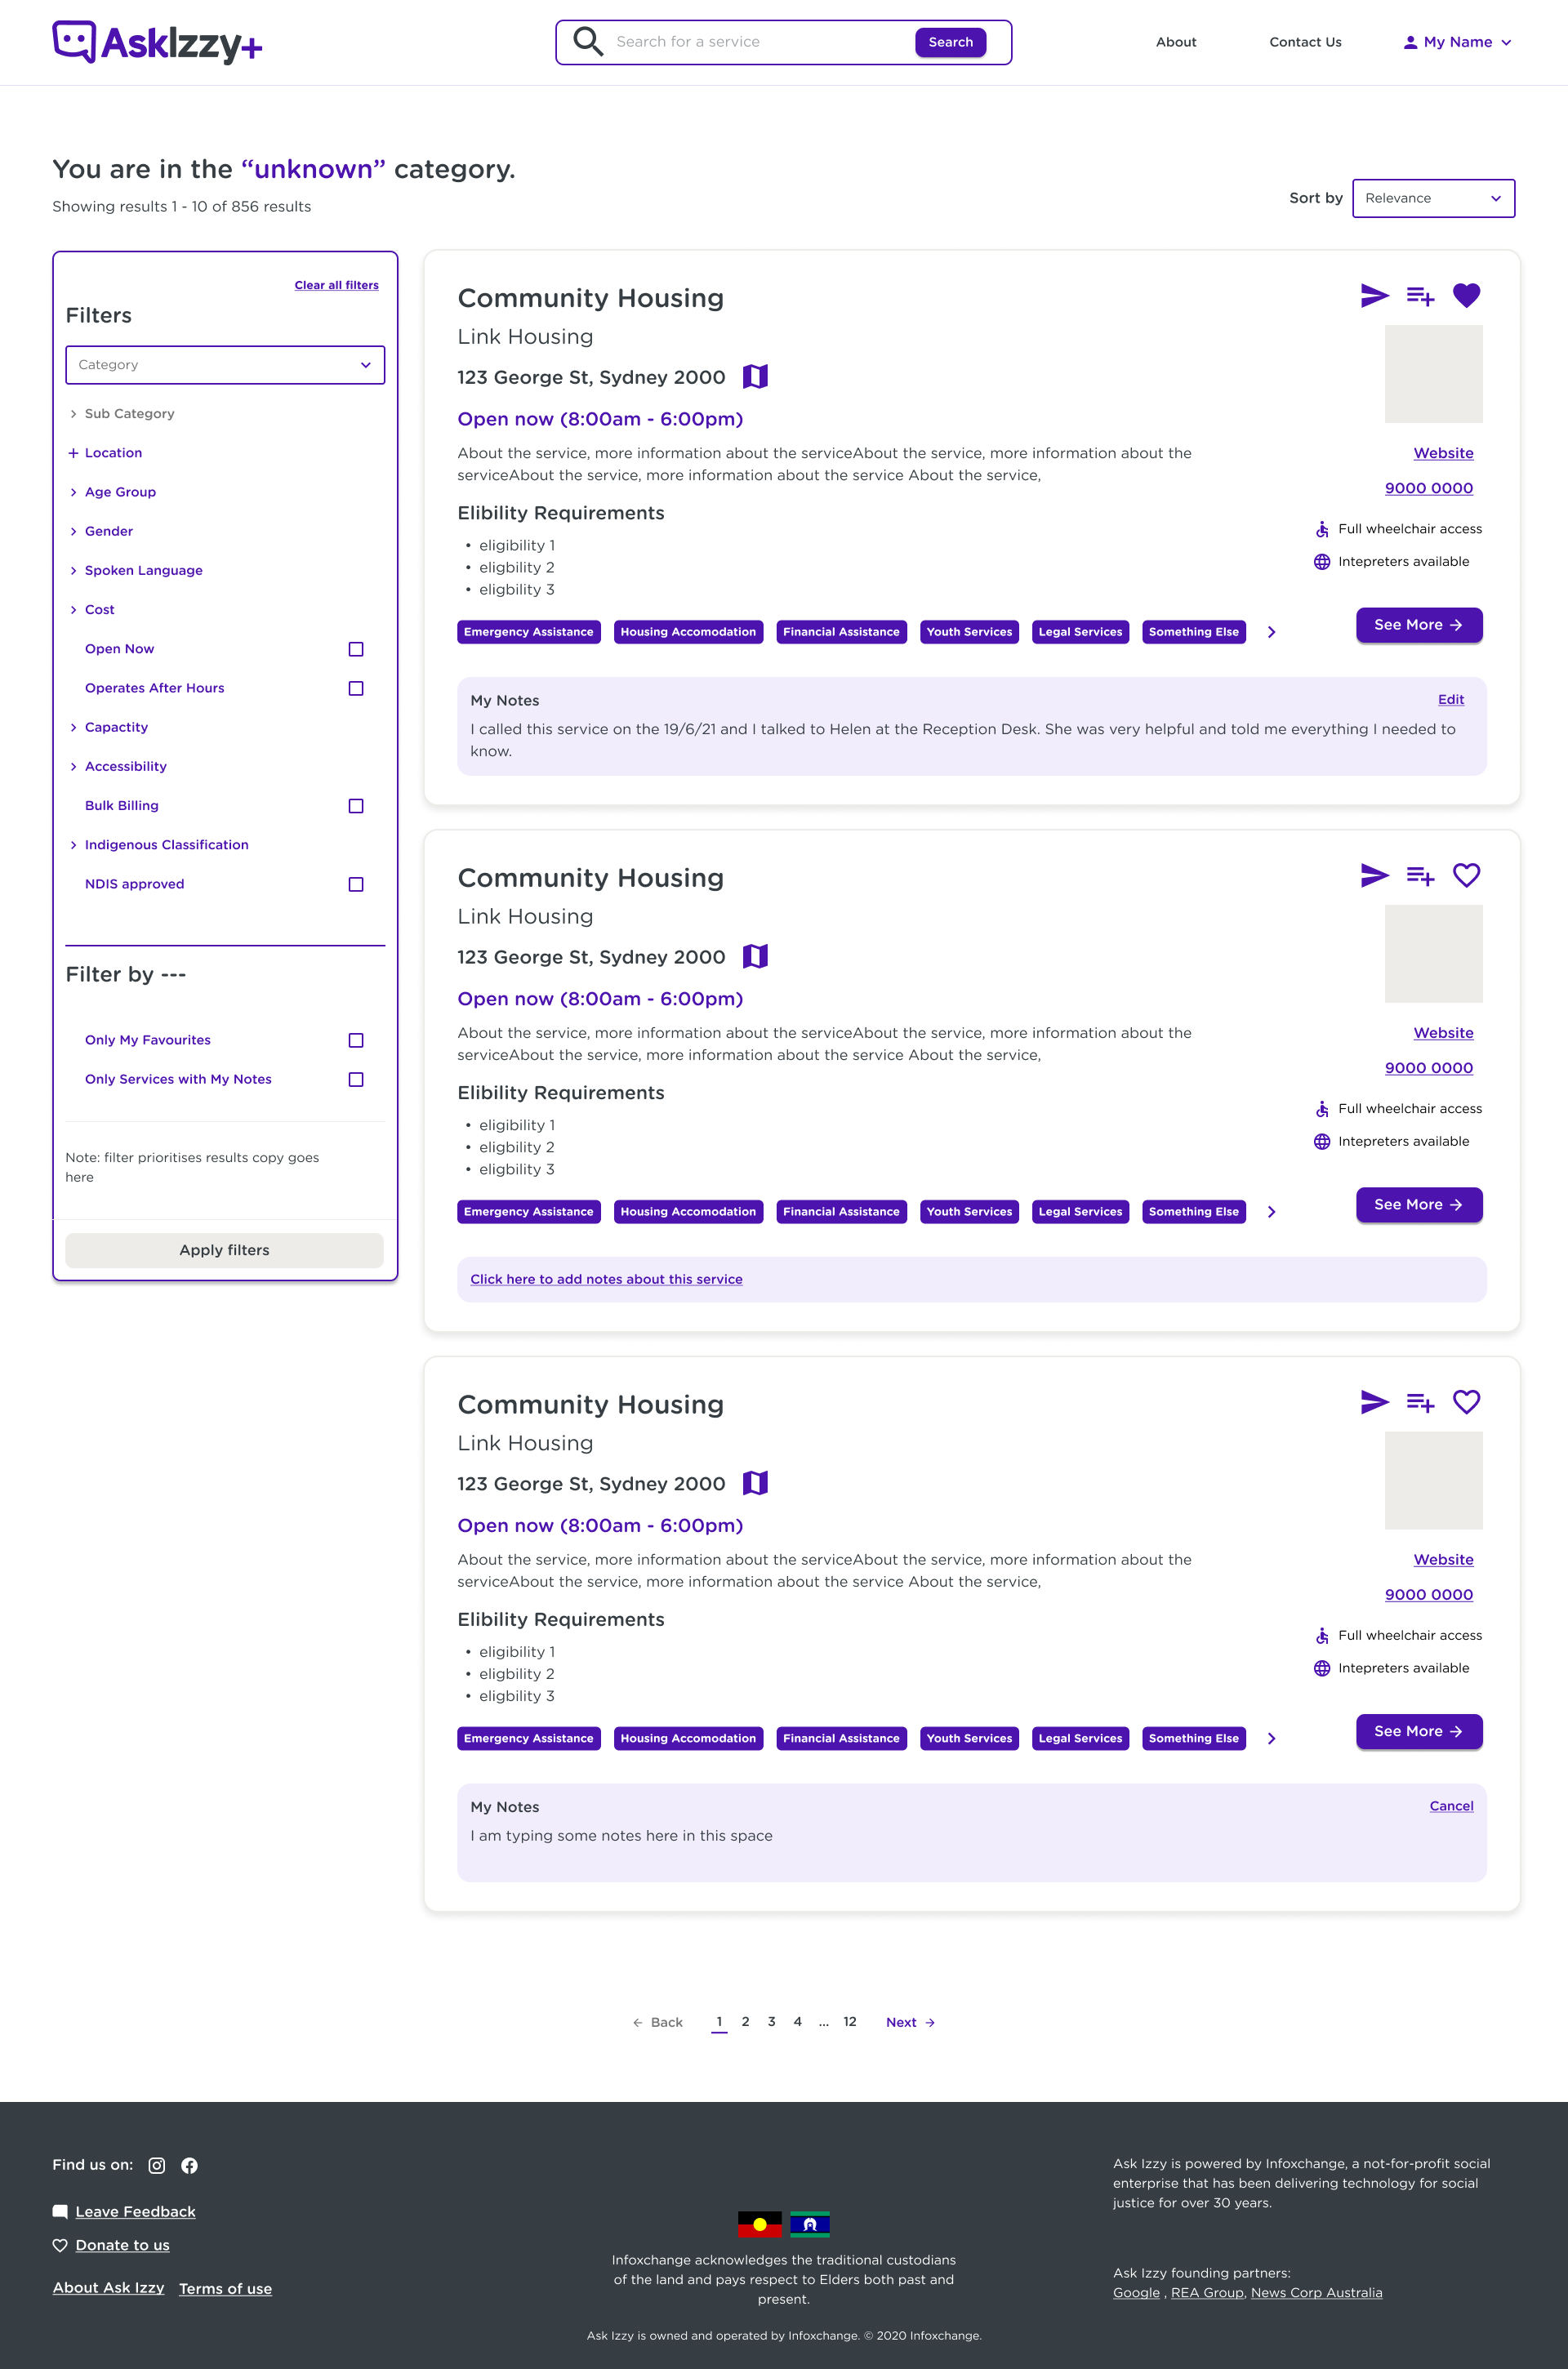Favourite the third result with heart outline
This screenshot has height=2369, width=1568.
click(1466, 1402)
